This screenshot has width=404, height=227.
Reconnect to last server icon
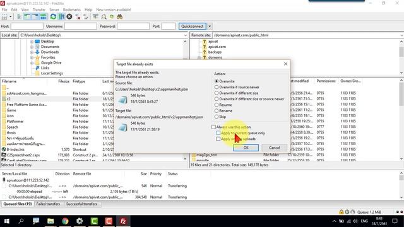(86, 17)
